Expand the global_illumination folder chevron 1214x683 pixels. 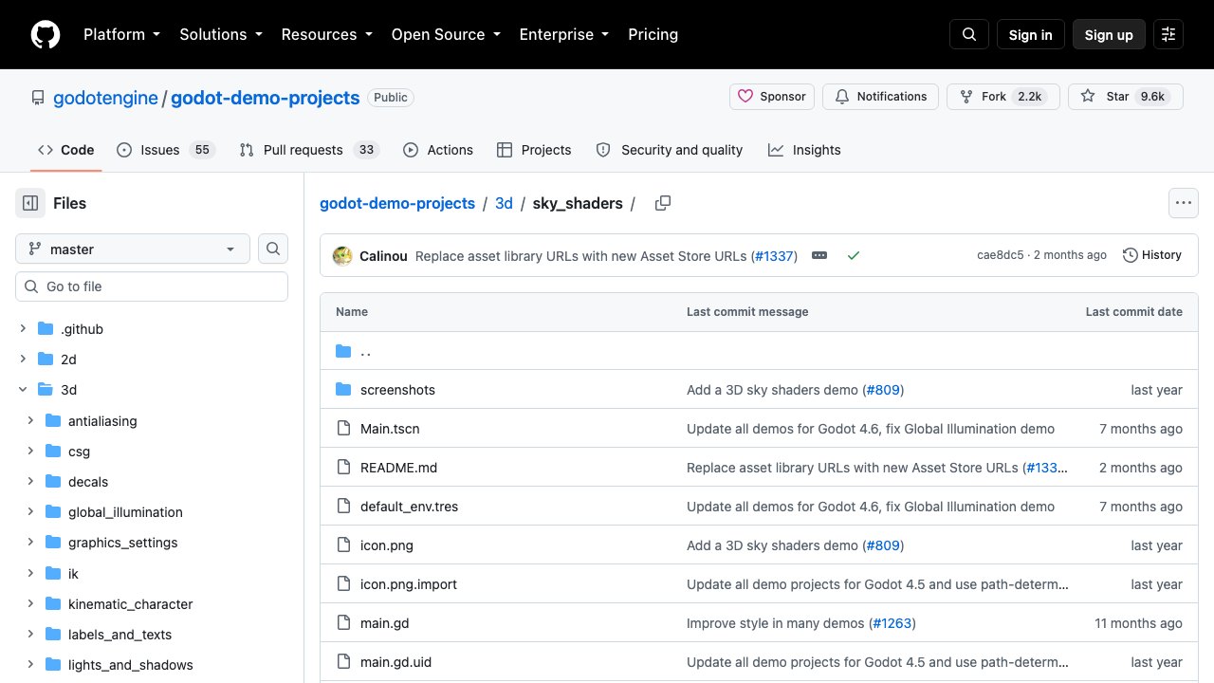coord(30,512)
